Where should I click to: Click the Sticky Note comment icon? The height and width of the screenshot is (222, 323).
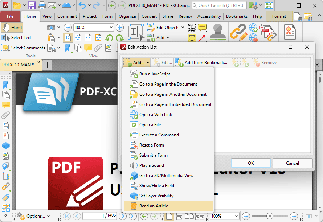click(202, 28)
